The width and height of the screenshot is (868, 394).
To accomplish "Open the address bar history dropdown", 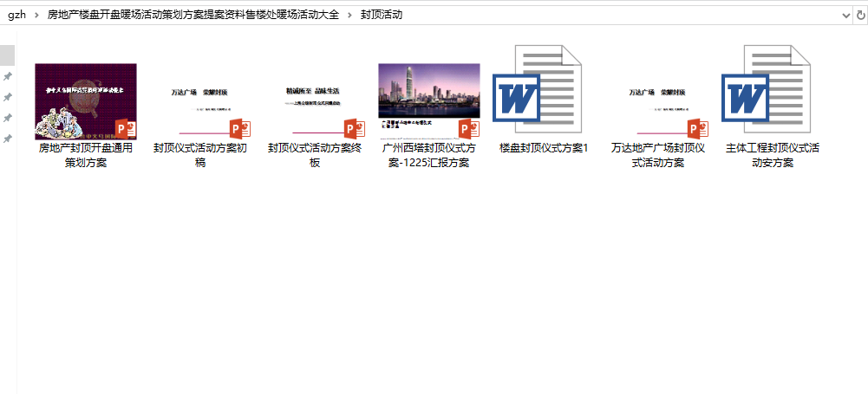I will (x=845, y=15).
